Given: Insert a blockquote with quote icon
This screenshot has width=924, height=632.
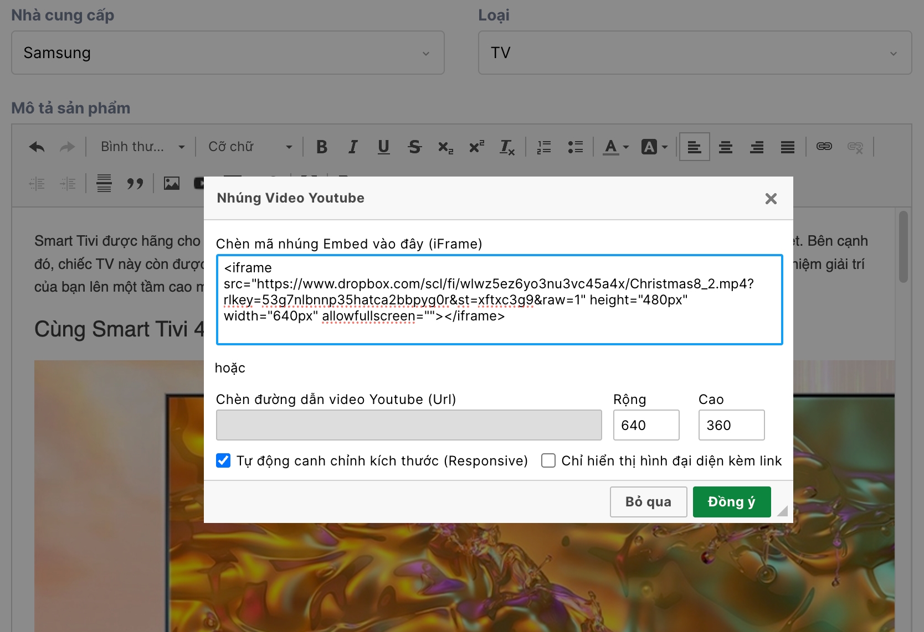Looking at the screenshot, I should tap(135, 183).
